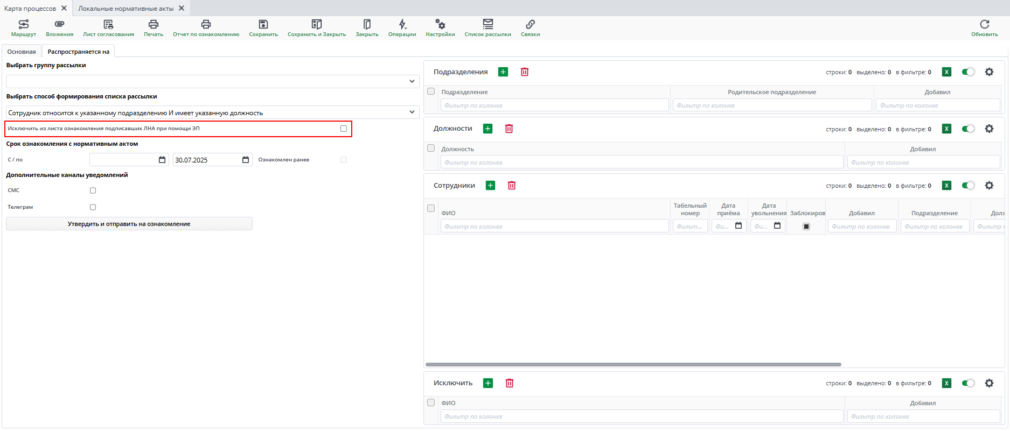1010x431 pixels.
Task: Click Сохранить и Закрыть
Action: point(317,28)
